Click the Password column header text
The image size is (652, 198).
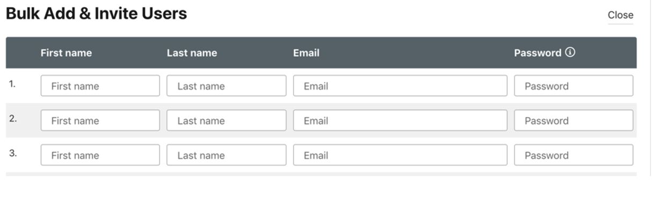pyautogui.click(x=538, y=53)
